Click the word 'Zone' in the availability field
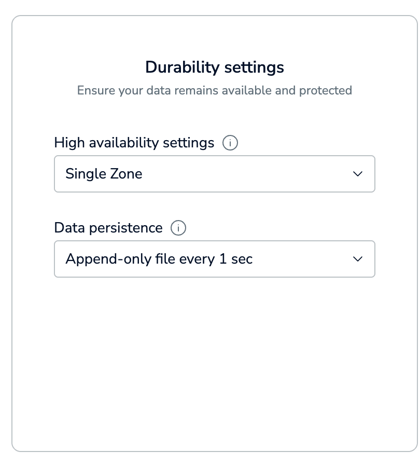This screenshot has height=465, width=420. click(x=126, y=174)
